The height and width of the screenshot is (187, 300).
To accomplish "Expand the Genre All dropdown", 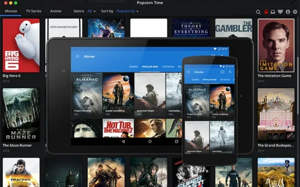I will [91, 11].
